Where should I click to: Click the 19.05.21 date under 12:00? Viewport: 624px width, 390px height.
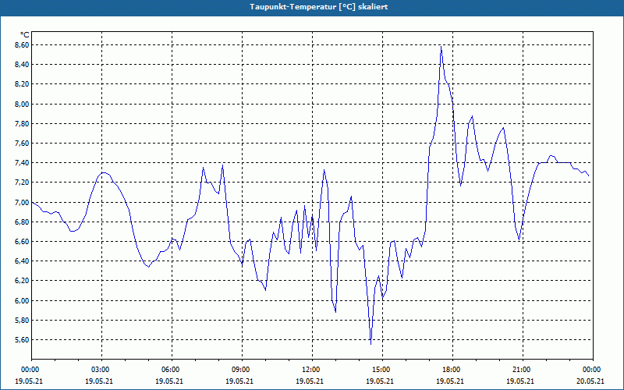pyautogui.click(x=310, y=381)
